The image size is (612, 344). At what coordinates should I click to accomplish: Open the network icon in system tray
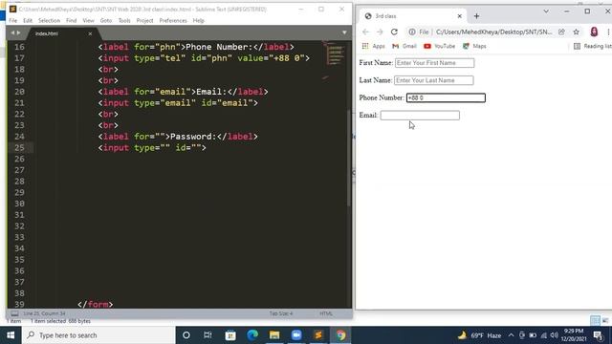[544, 335]
